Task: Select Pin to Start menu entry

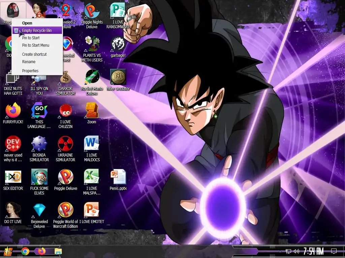Action: [x=31, y=38]
